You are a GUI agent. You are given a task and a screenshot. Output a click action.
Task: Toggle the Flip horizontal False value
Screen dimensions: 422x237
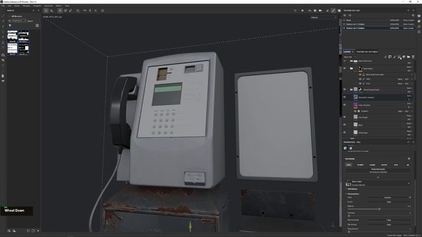[x=388, y=220]
